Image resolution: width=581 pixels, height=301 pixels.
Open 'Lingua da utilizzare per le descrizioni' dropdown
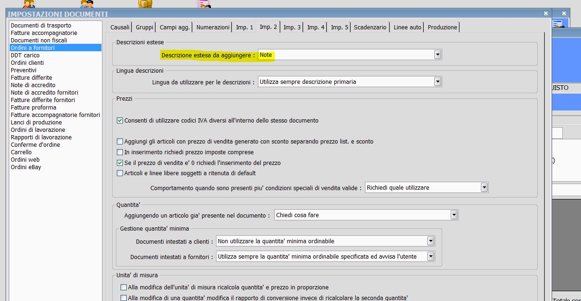[x=438, y=82]
